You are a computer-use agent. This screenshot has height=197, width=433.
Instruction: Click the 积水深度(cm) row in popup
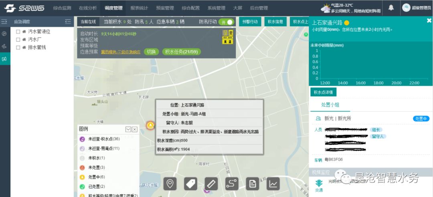coord(209,141)
